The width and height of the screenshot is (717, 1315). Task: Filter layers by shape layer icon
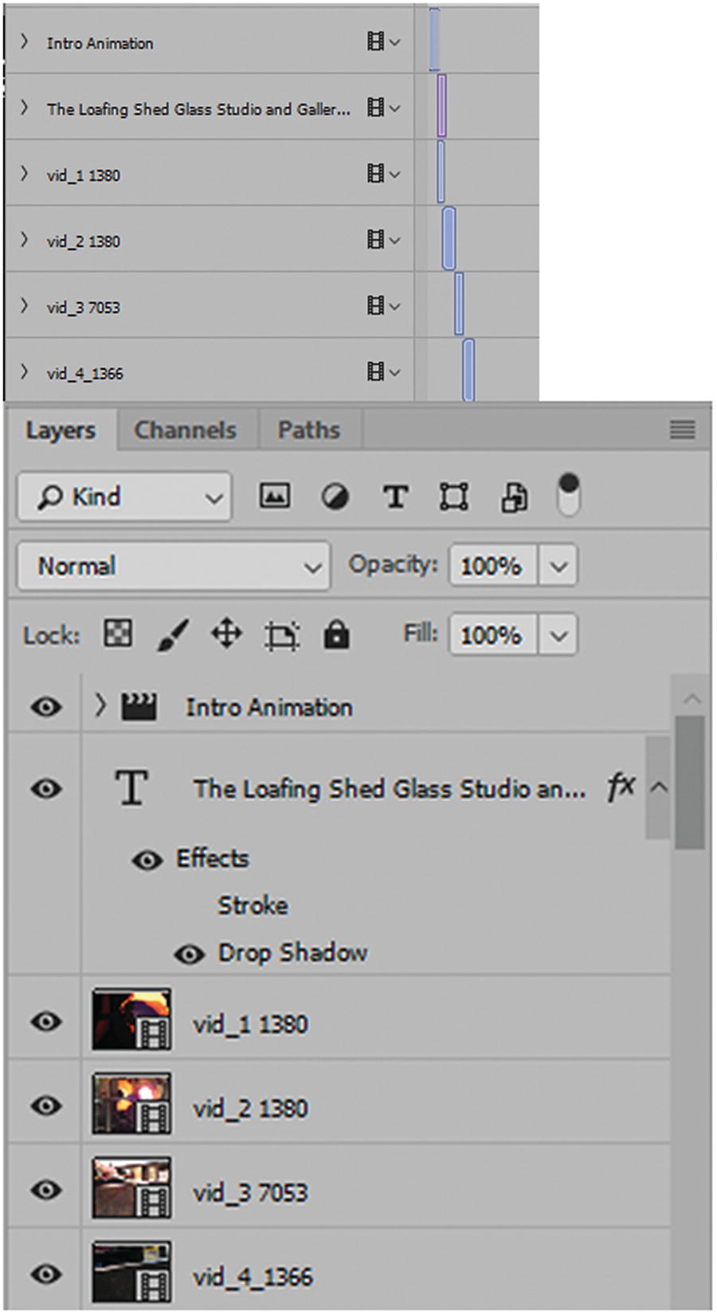(454, 497)
